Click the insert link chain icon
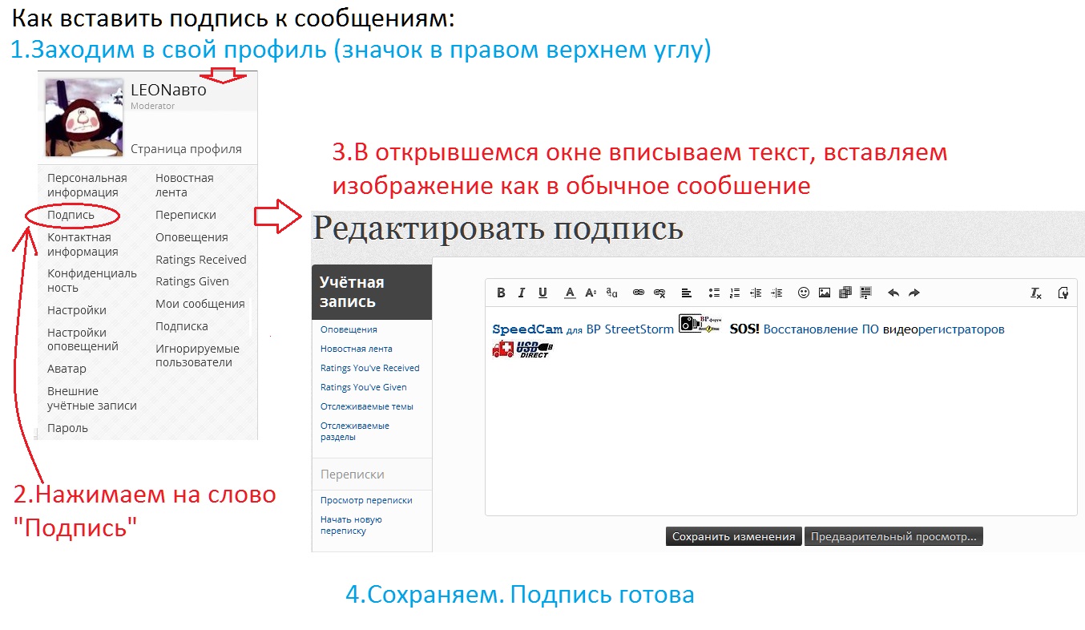Image resolution: width=1085 pixels, height=630 pixels. coord(639,293)
